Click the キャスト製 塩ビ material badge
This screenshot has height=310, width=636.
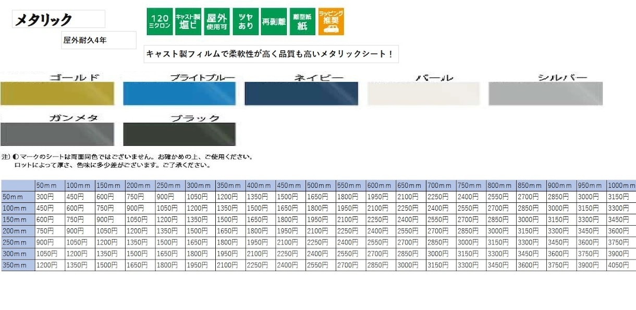point(188,21)
